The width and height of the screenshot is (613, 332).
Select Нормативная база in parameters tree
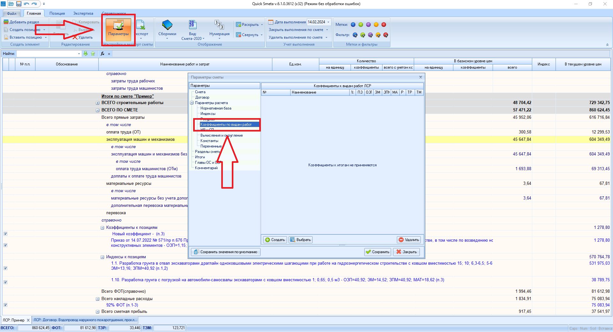tap(216, 108)
